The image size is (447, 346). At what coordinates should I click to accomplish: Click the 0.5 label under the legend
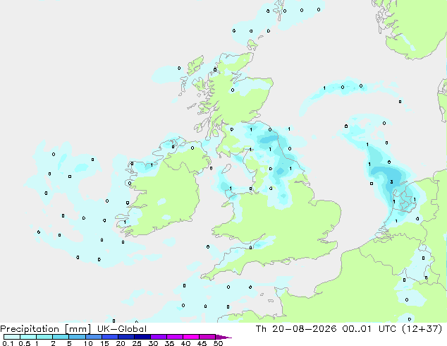[25, 343]
